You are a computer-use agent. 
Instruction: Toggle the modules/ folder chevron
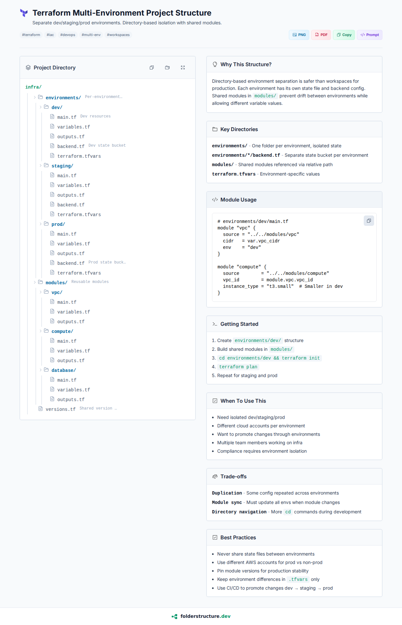[35, 282]
